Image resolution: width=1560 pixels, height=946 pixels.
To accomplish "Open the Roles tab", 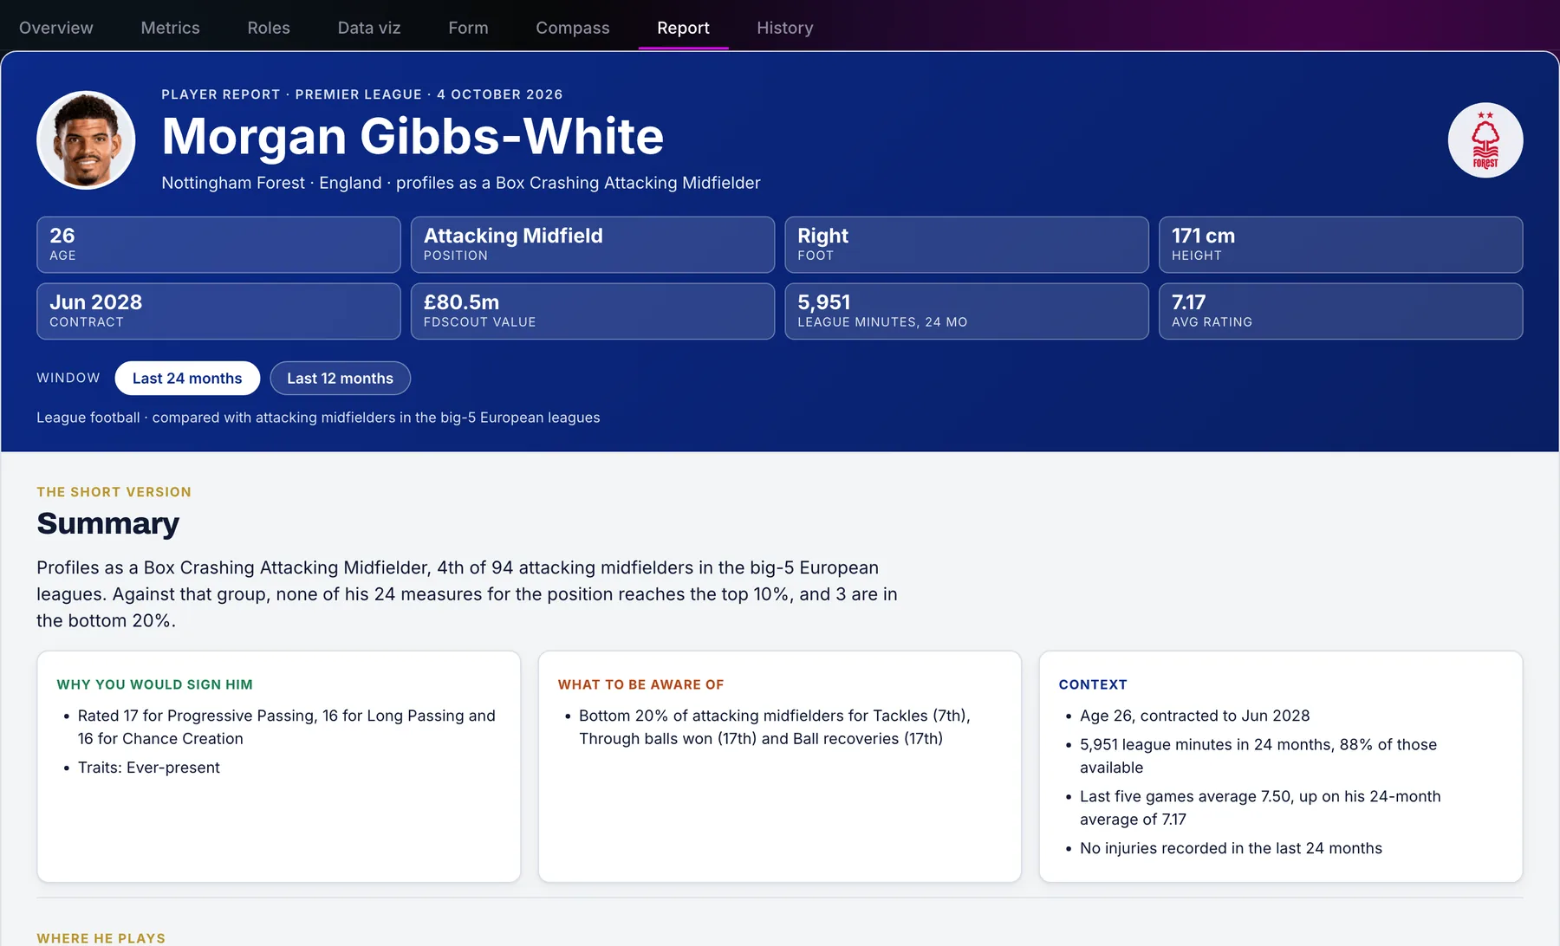I will pos(269,28).
